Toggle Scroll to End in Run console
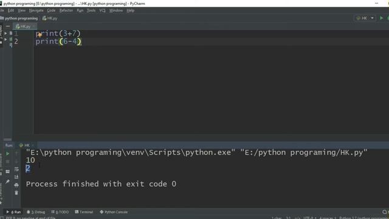This screenshot has width=389, height=219. pyautogui.click(x=16, y=177)
